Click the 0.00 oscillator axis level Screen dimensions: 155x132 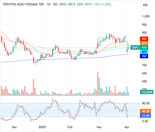click(145, 121)
